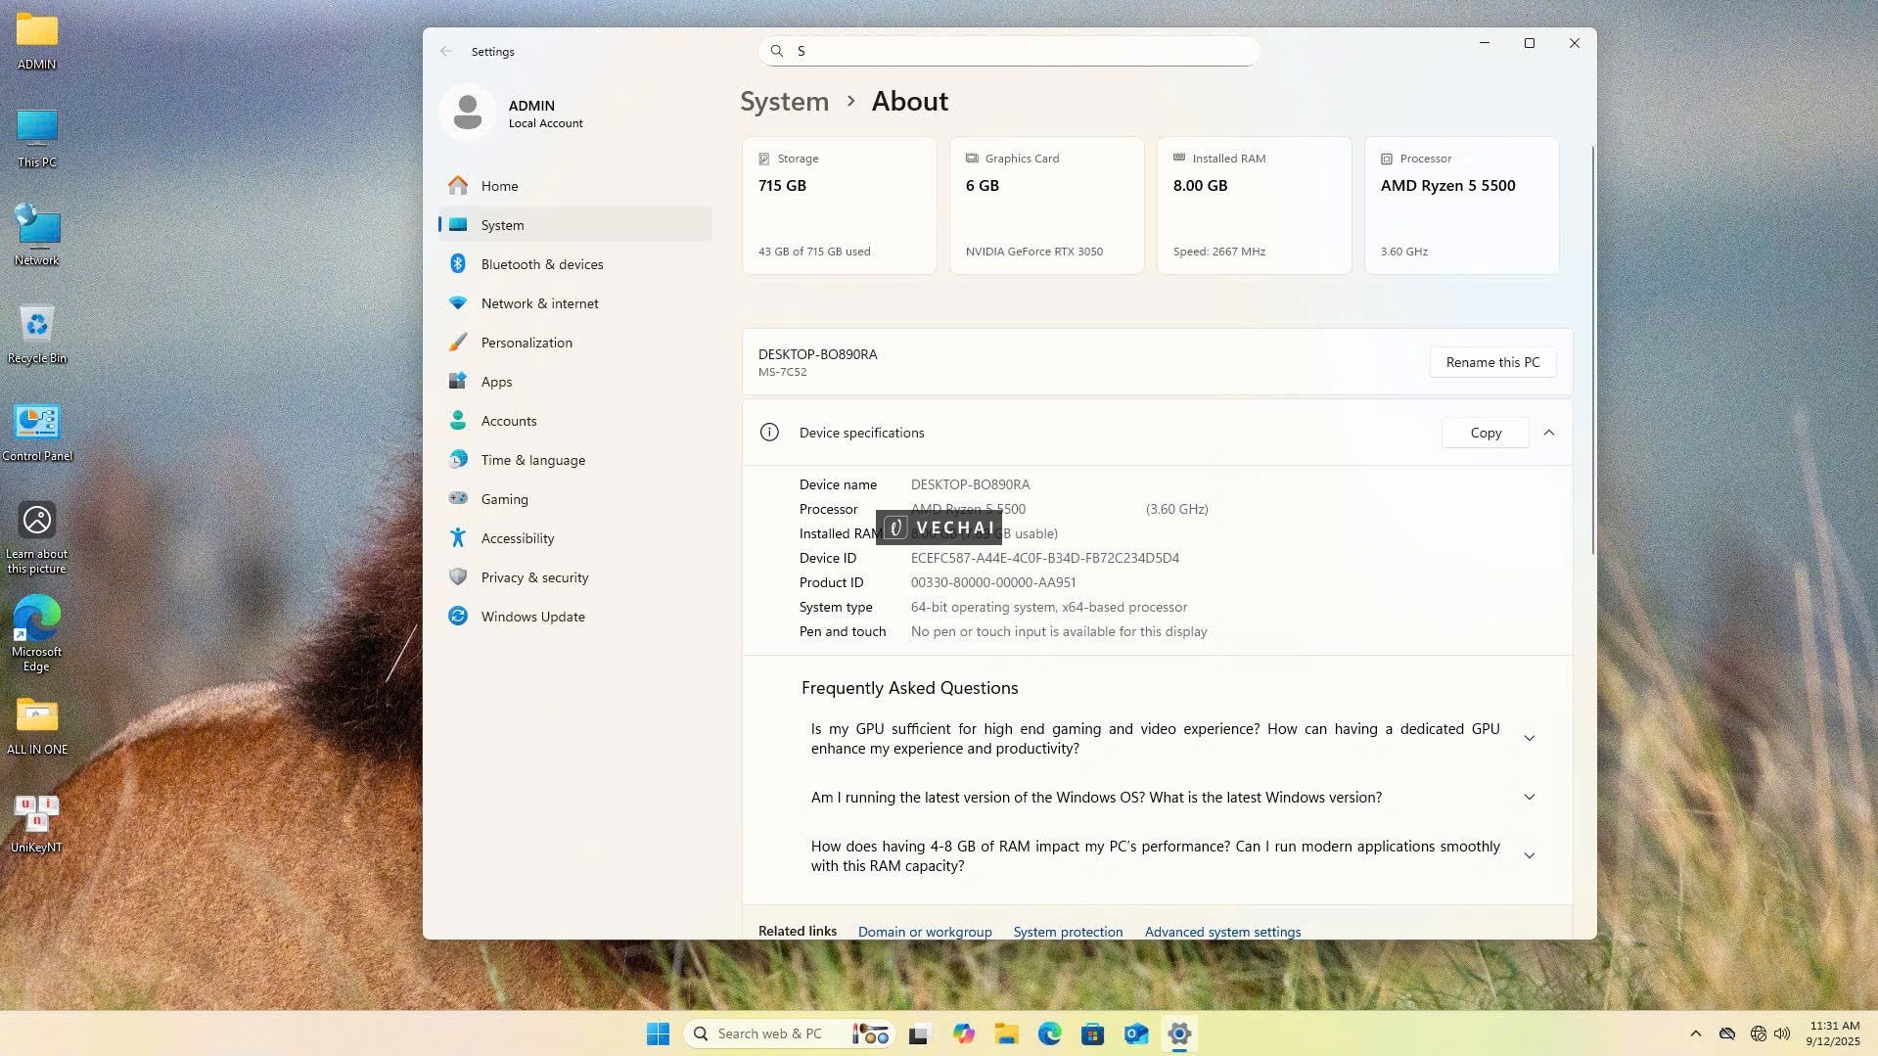Click the Bluetooth & devices sidebar icon
Screen dimensions: 1878x1056
[x=457, y=264]
